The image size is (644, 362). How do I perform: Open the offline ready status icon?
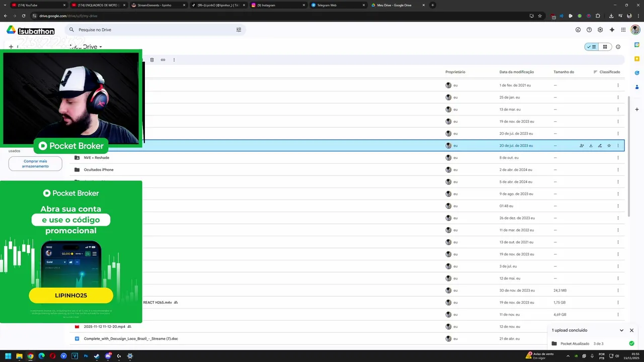click(578, 30)
